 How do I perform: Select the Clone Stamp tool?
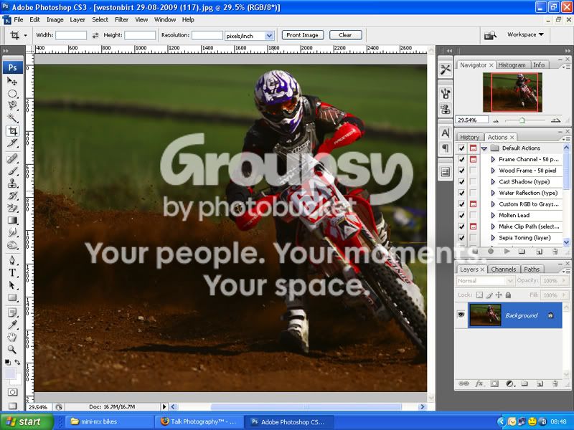(12, 183)
